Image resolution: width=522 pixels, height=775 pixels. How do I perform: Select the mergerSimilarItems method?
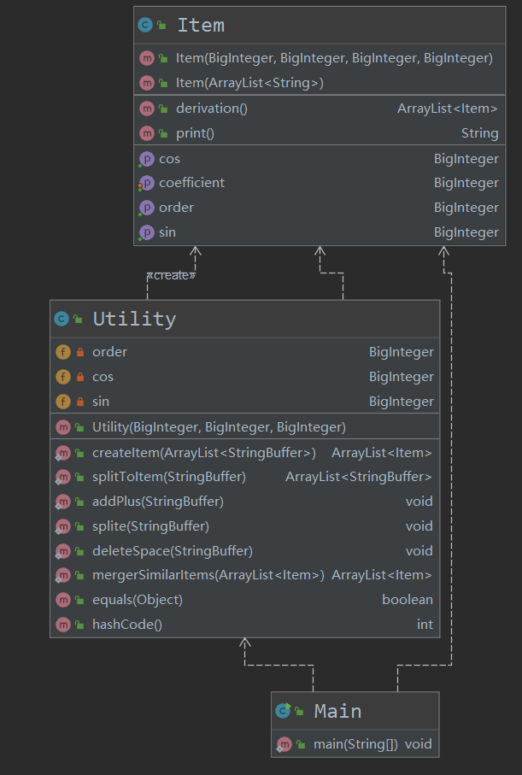208,575
